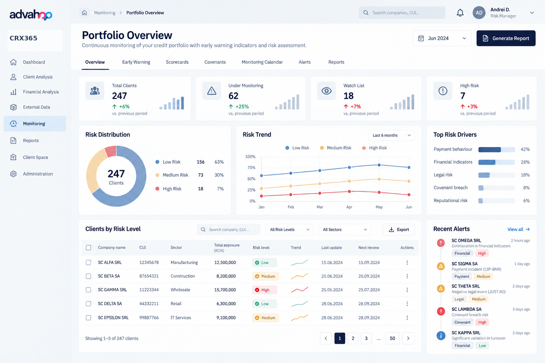Open the notifications bell
The width and height of the screenshot is (545, 363).
click(x=460, y=13)
